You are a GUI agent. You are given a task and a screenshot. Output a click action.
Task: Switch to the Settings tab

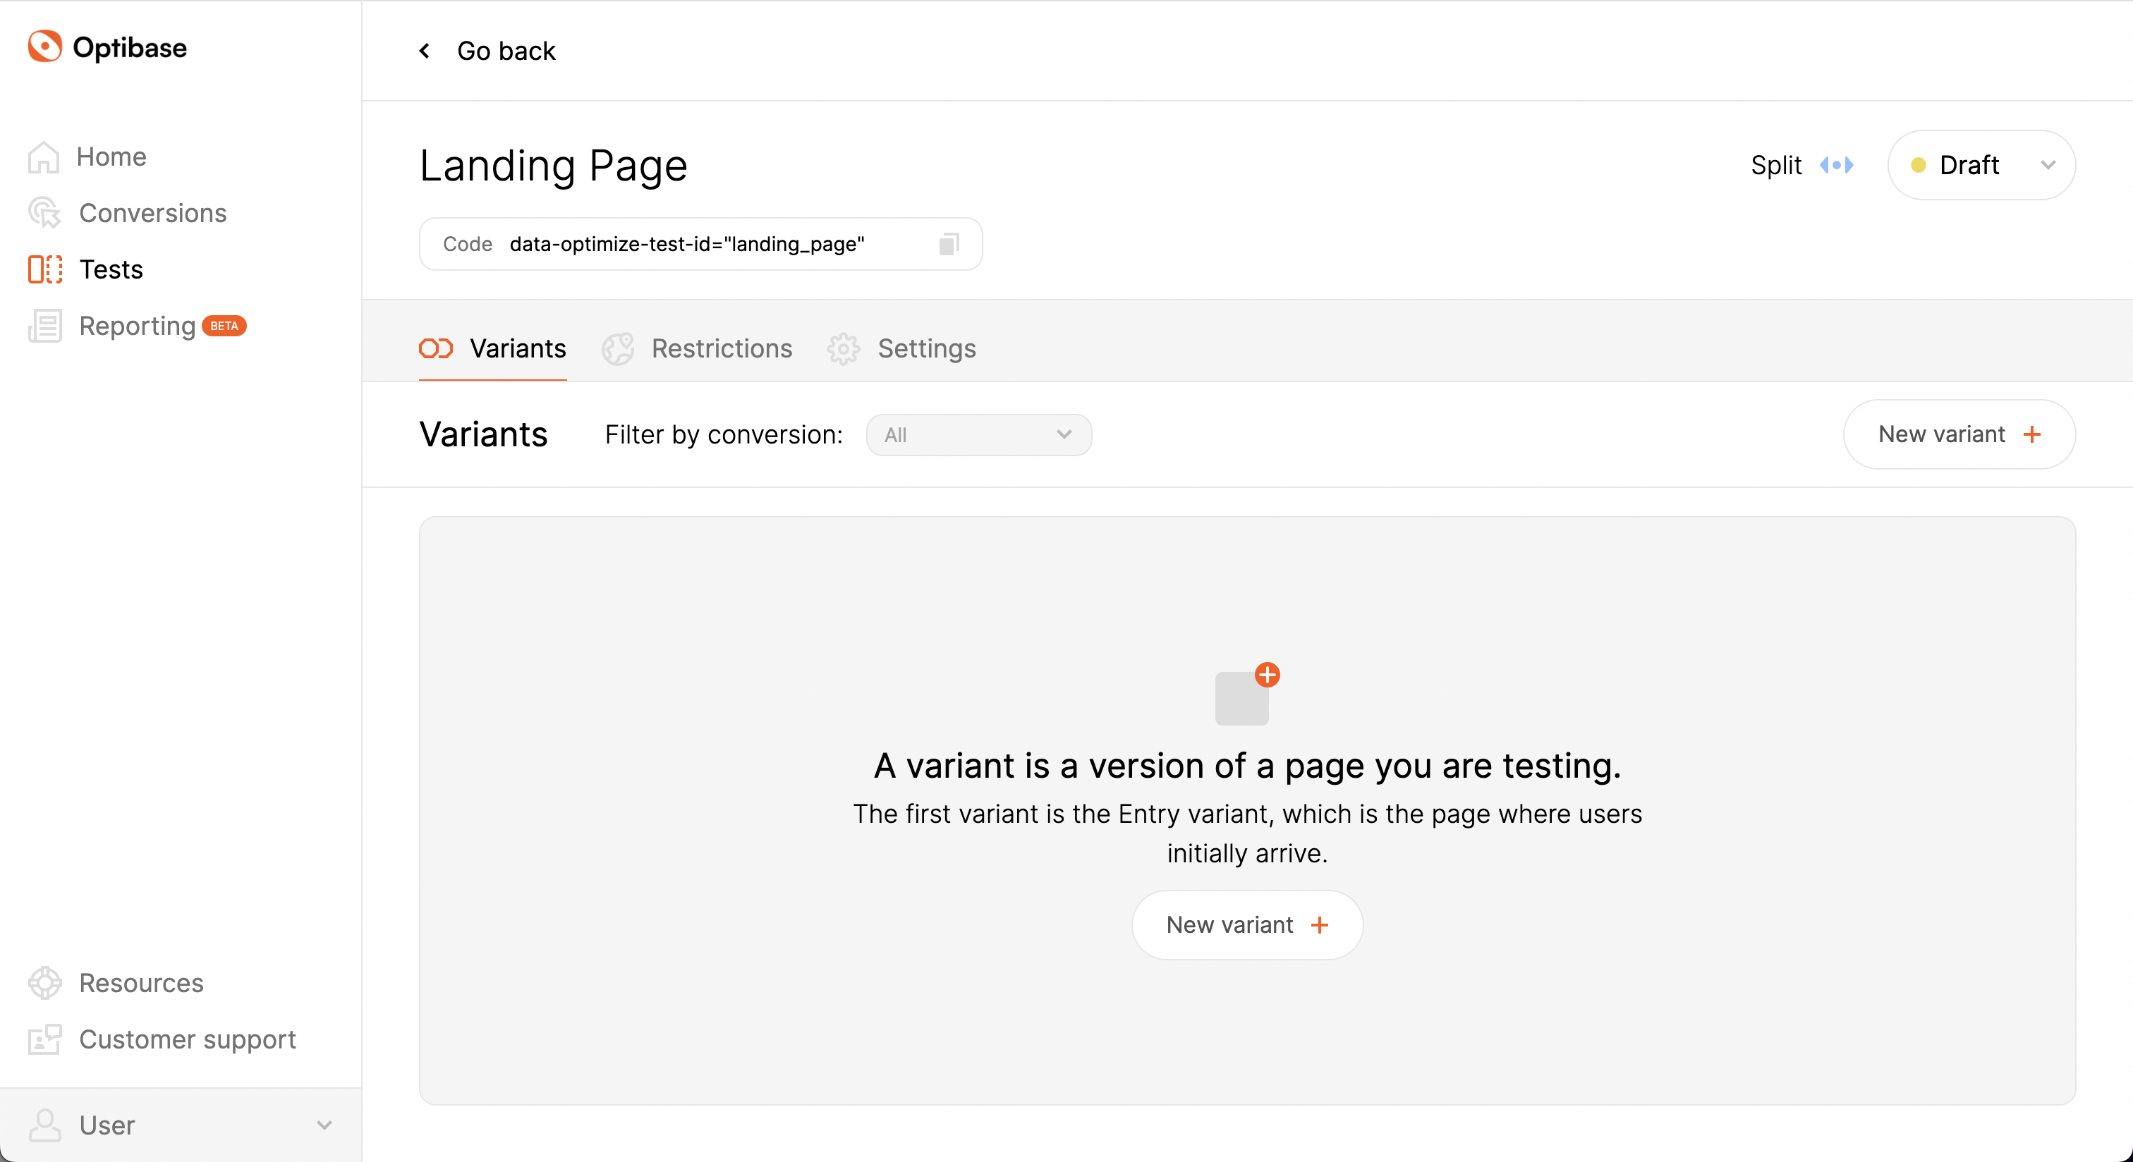pyautogui.click(x=901, y=348)
